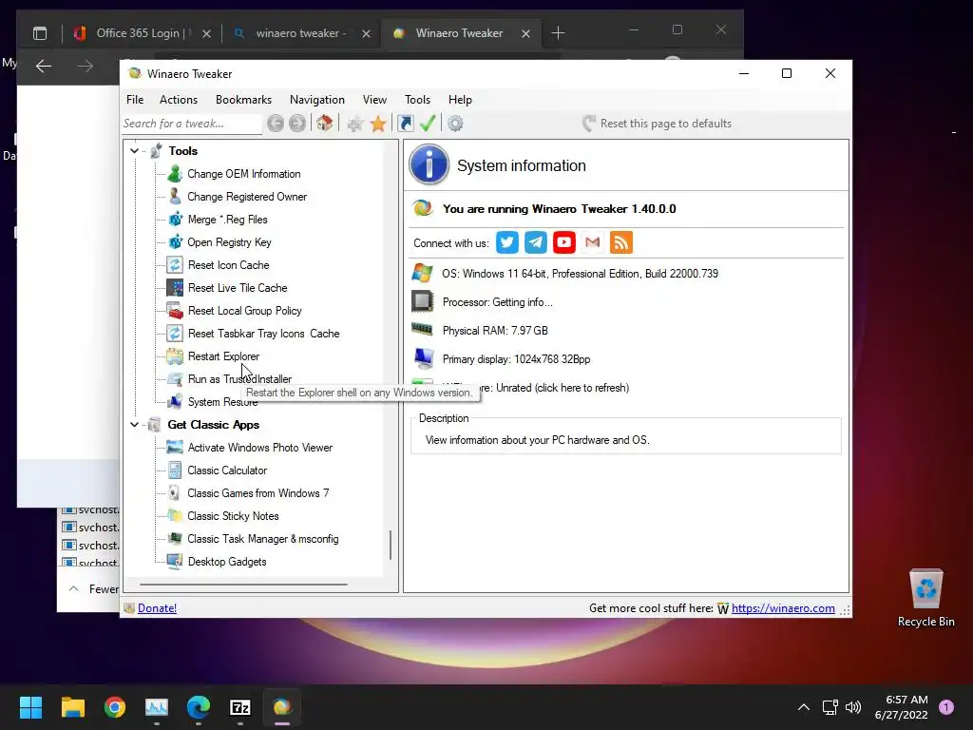The height and width of the screenshot is (730, 973).
Task: Click Reset this page to defaults
Action: click(x=658, y=124)
